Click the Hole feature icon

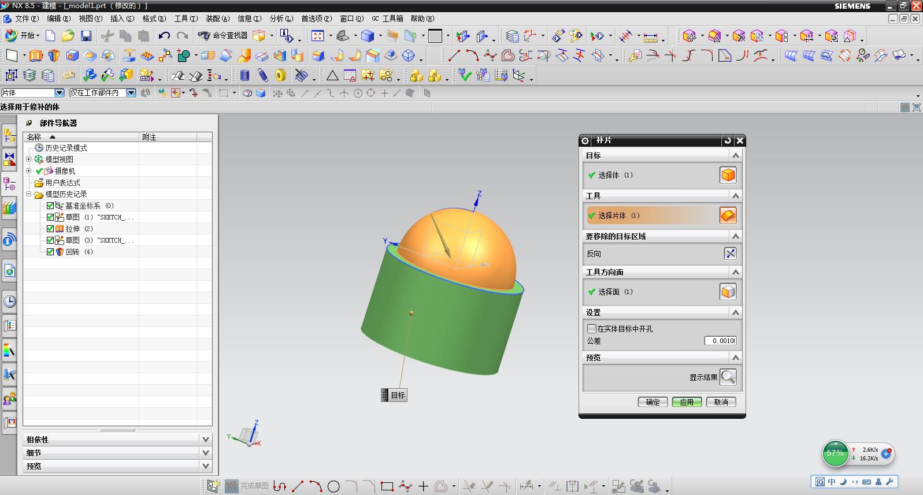click(x=72, y=56)
